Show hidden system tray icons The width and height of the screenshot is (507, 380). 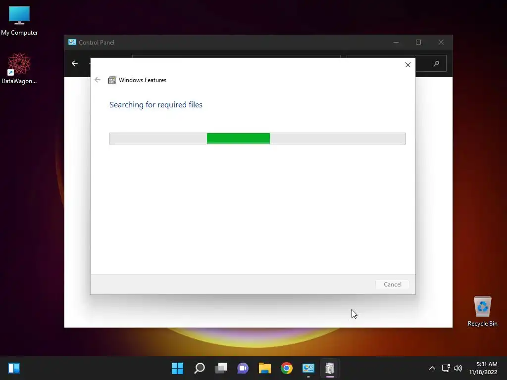coord(432,368)
